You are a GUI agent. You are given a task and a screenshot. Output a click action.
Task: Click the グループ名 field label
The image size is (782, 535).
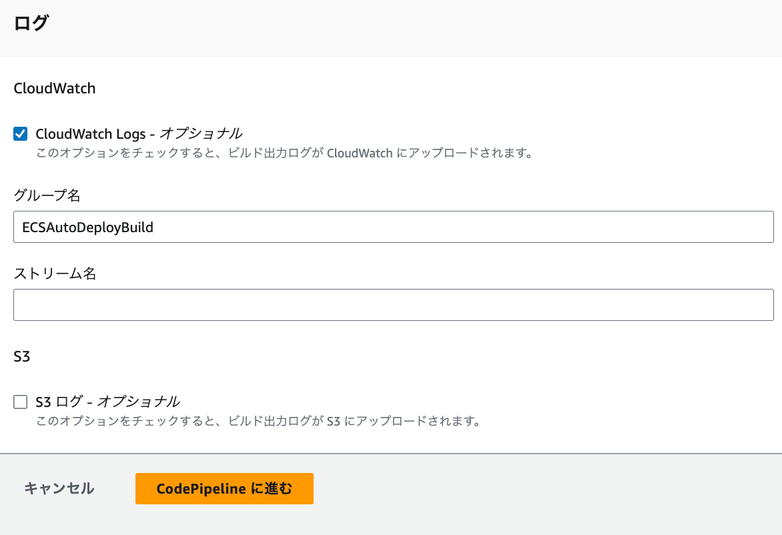coord(47,195)
